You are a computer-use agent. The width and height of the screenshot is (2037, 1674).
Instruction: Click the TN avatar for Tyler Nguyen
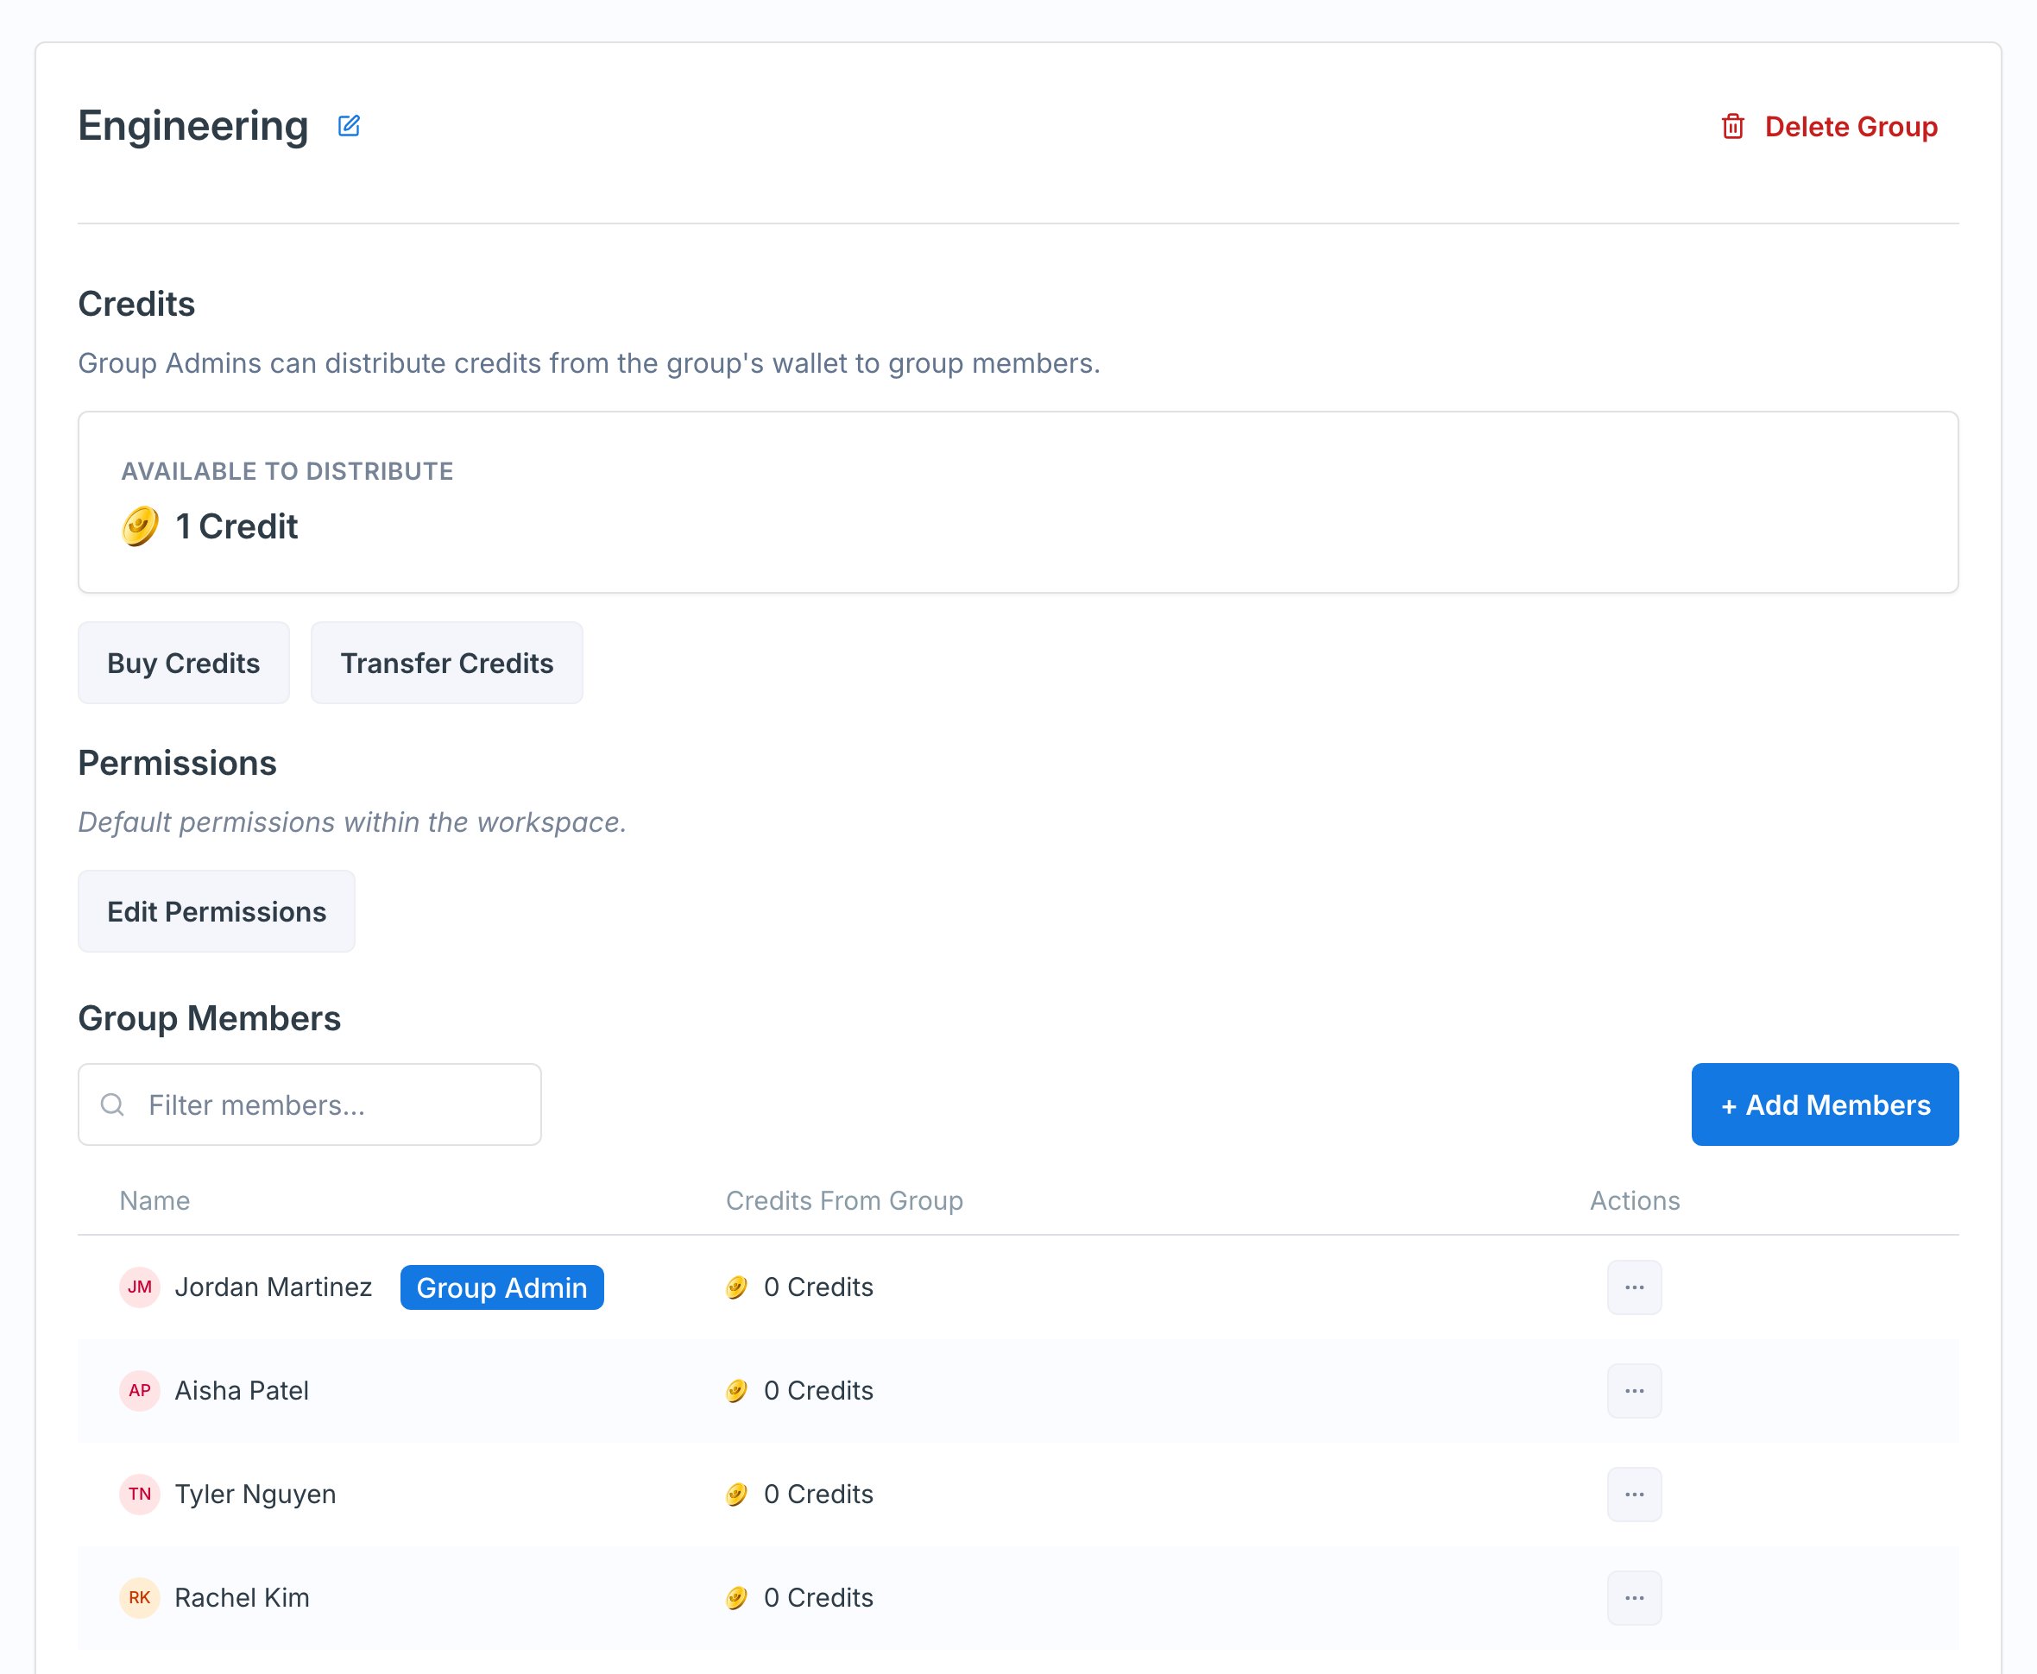(140, 1495)
